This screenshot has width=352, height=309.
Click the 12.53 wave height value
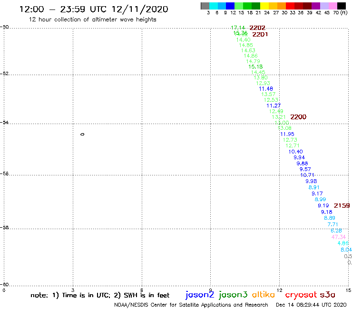(271, 100)
